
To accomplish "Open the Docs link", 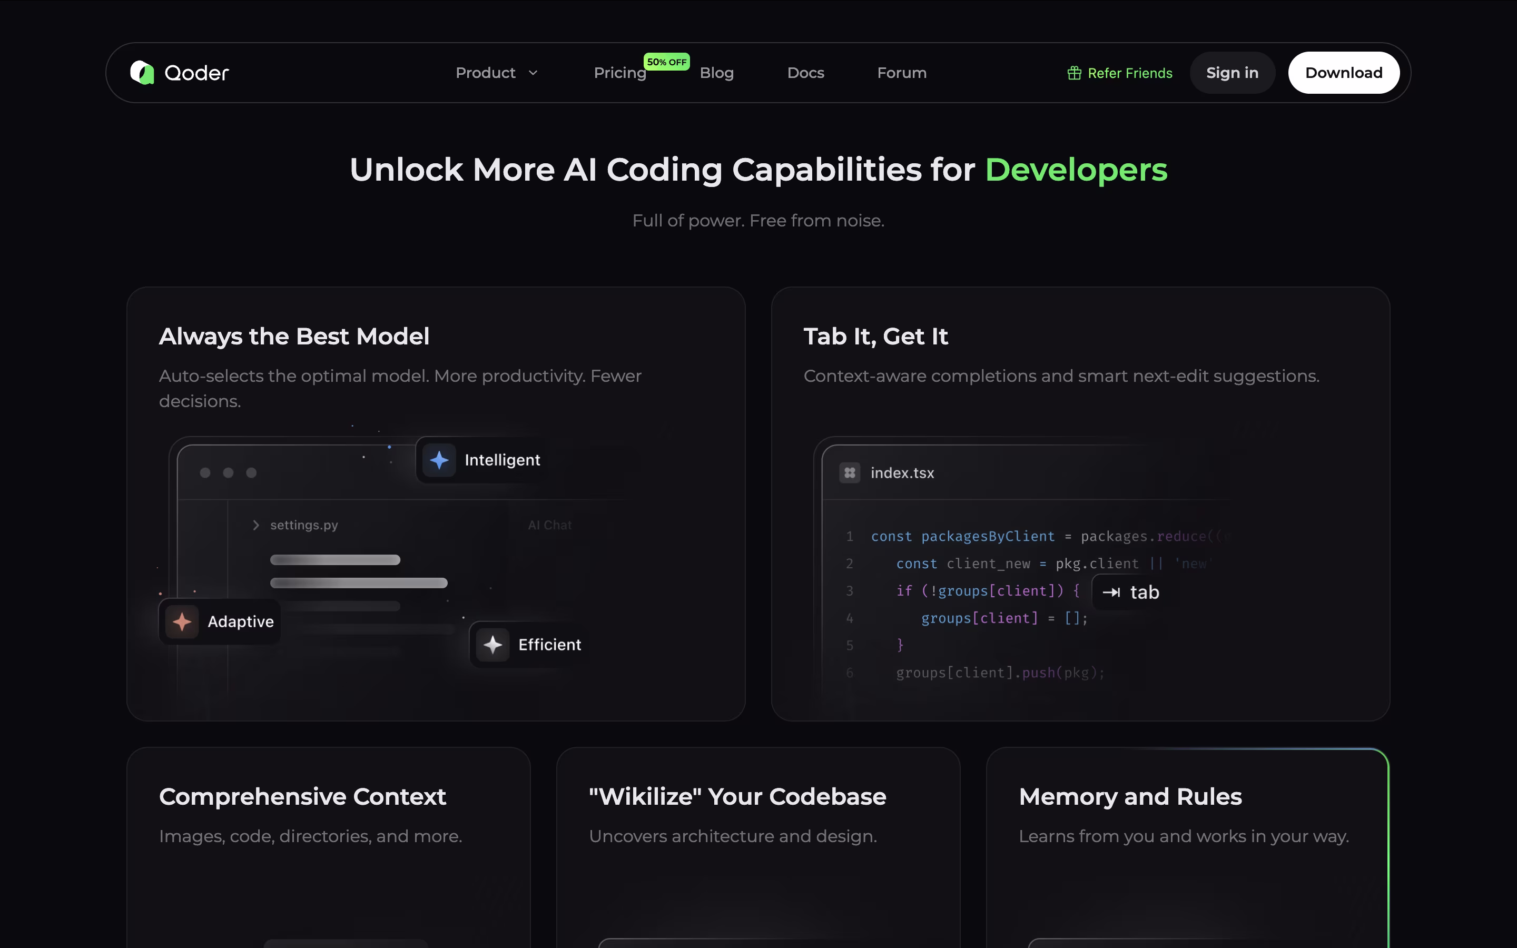I will pyautogui.click(x=805, y=73).
